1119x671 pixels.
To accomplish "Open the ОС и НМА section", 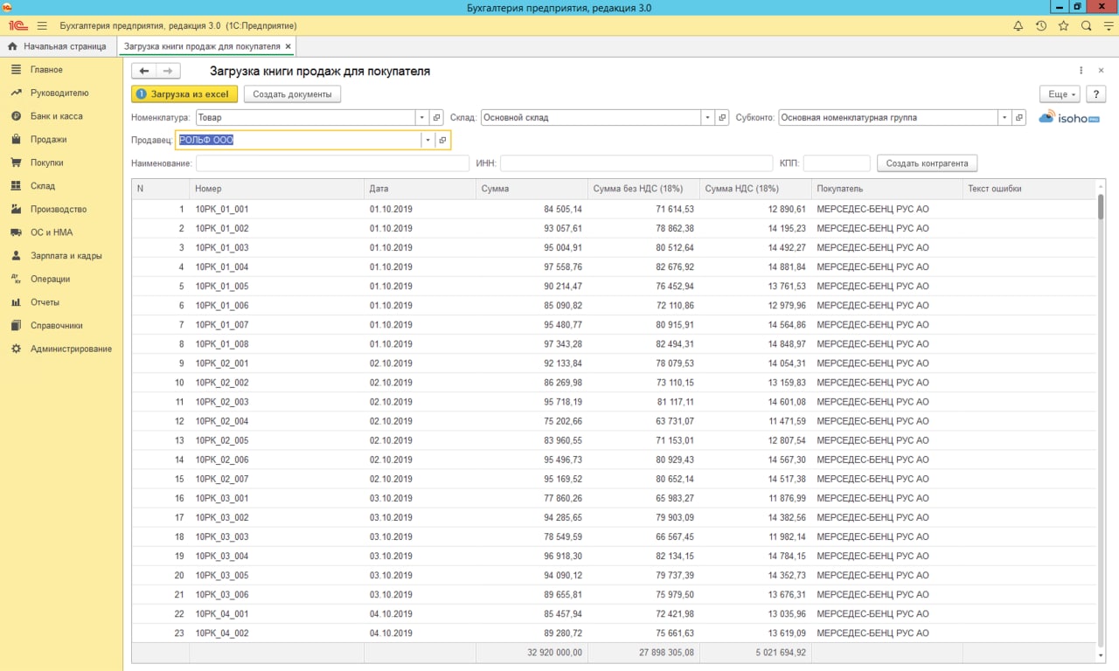I will [x=61, y=232].
